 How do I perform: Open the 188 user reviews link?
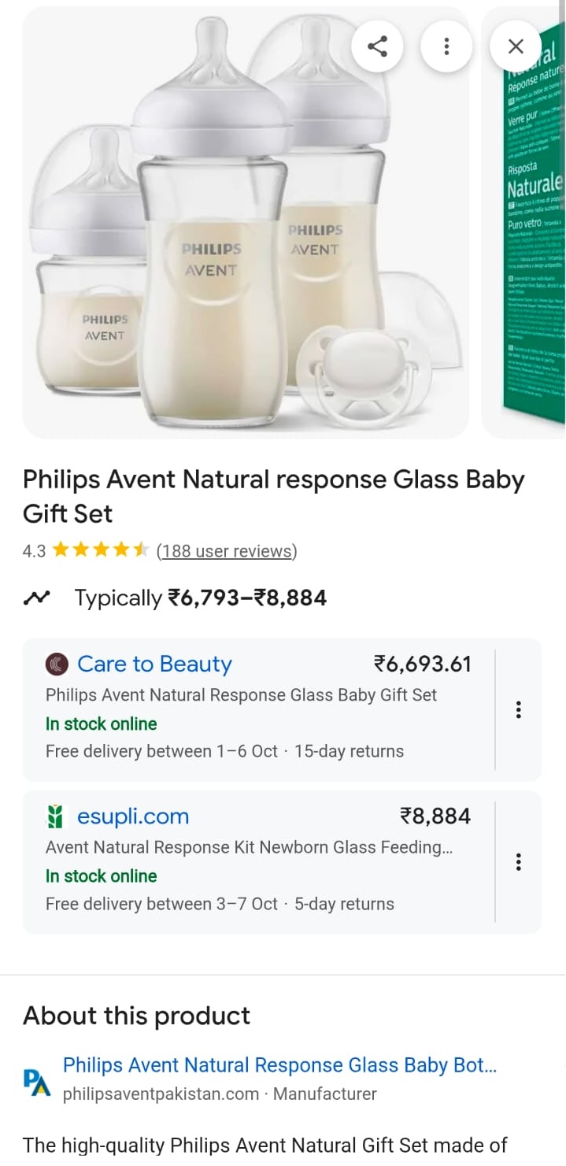[228, 551]
